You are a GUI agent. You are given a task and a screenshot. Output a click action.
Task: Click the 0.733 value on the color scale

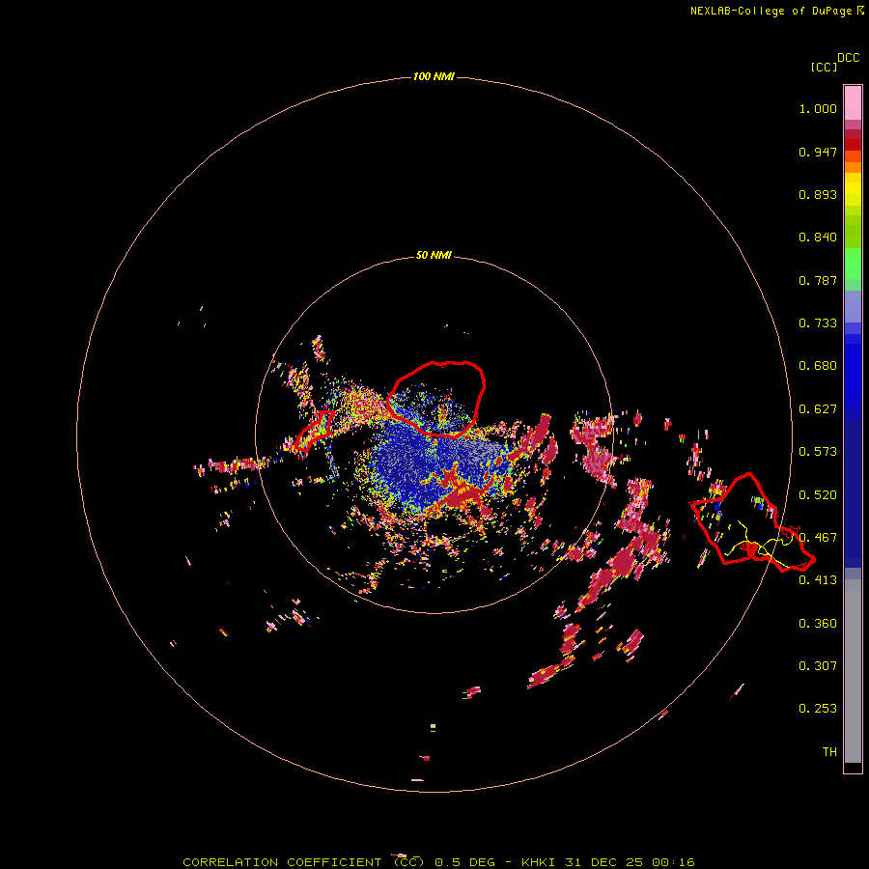pyautogui.click(x=818, y=323)
